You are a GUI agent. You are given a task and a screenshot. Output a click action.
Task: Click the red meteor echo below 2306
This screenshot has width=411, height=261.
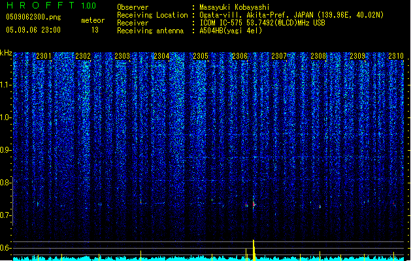(254, 204)
